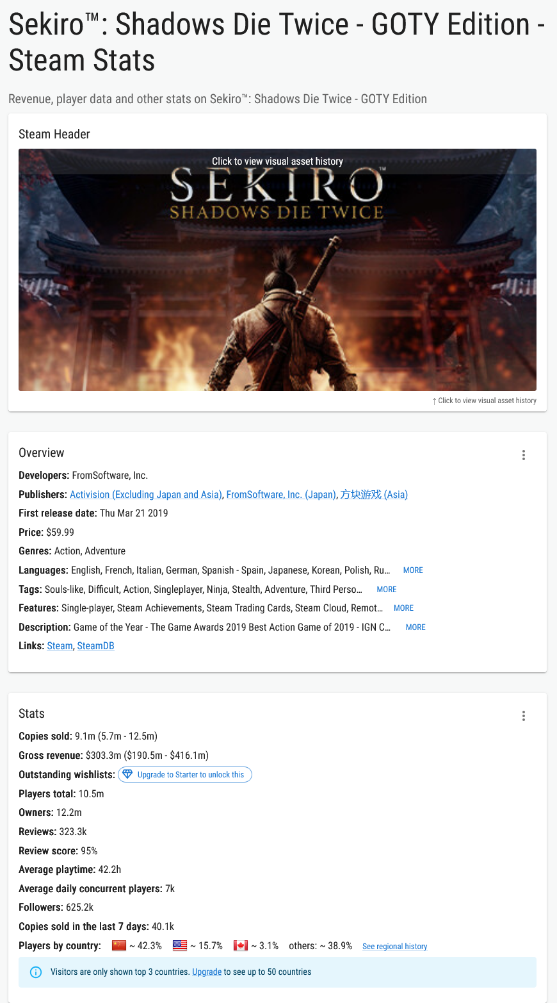Click Copies sold in the last 7 days 40.1k
The image size is (557, 1003).
(x=96, y=927)
